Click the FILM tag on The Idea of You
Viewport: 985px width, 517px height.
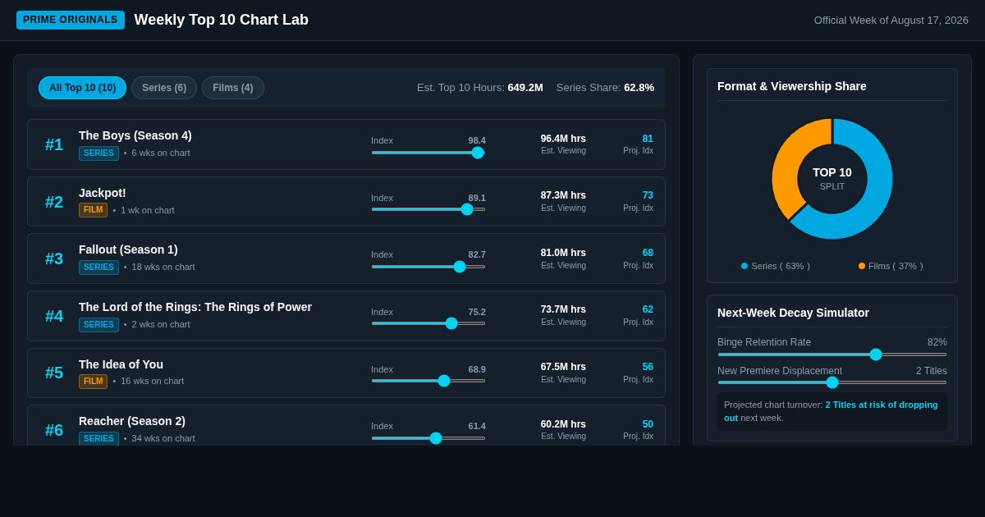pos(93,382)
